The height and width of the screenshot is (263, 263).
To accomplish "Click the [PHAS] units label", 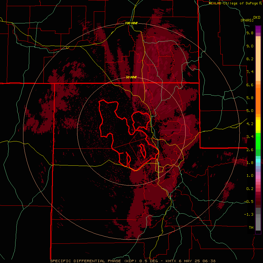I will pos(247,20).
